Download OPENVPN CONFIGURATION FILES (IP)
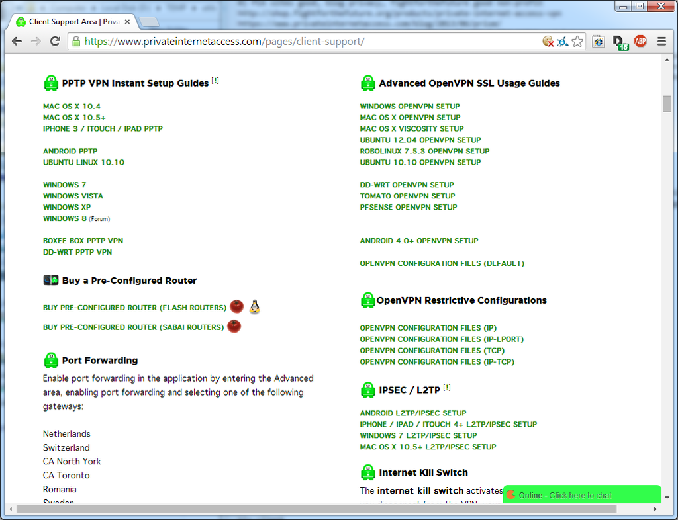Viewport: 678px width, 520px height. pyautogui.click(x=428, y=328)
